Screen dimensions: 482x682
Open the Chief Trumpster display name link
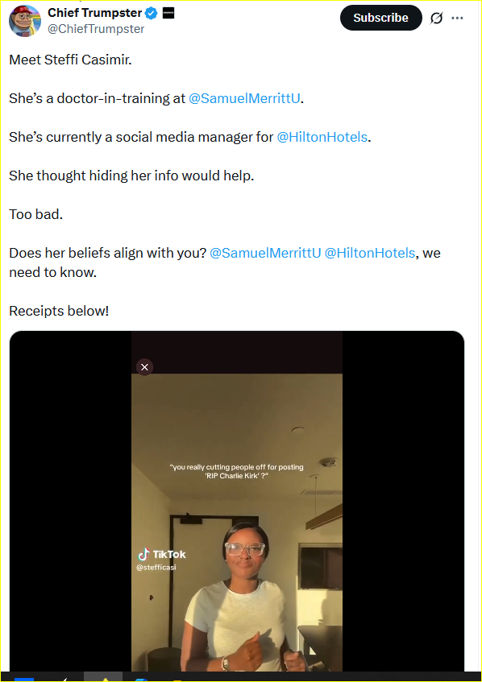tap(95, 13)
